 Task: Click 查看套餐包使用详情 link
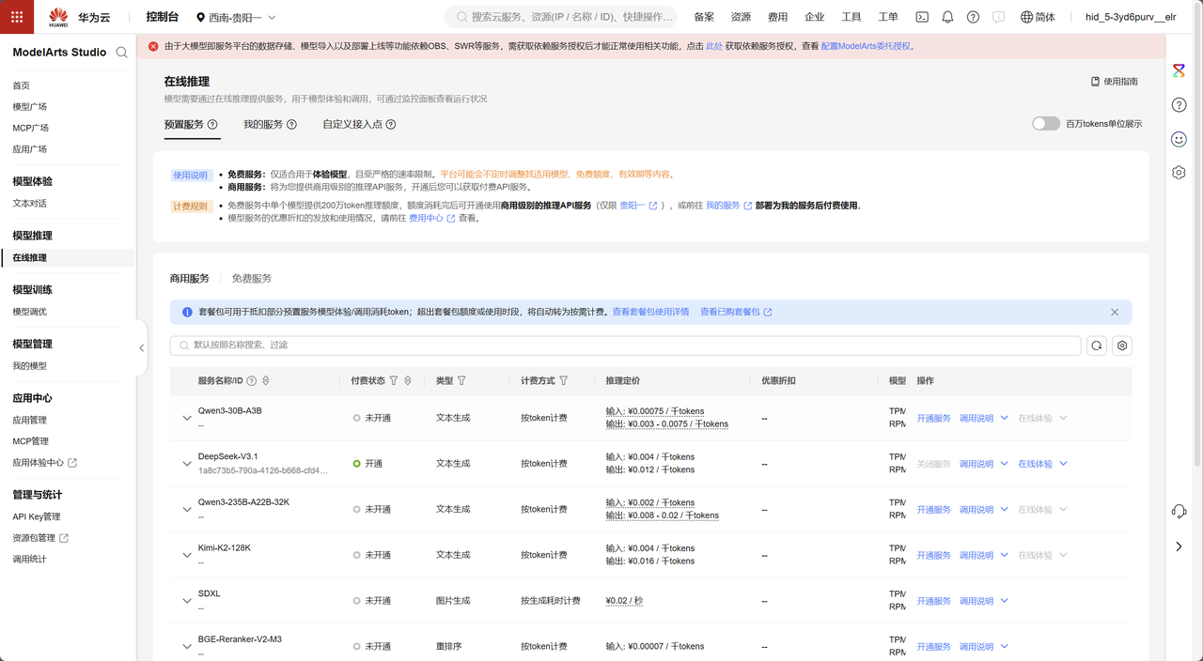point(650,312)
